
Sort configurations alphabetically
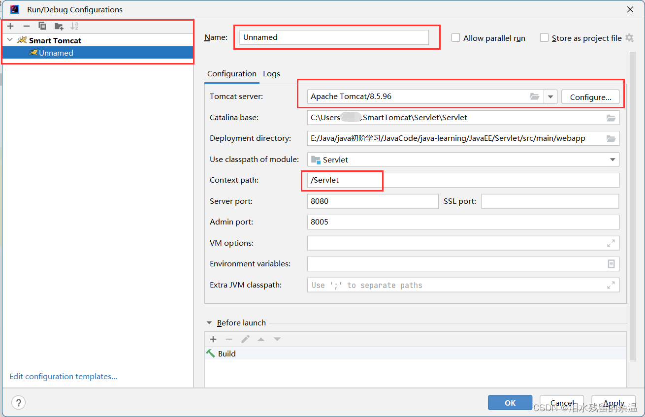pos(74,26)
